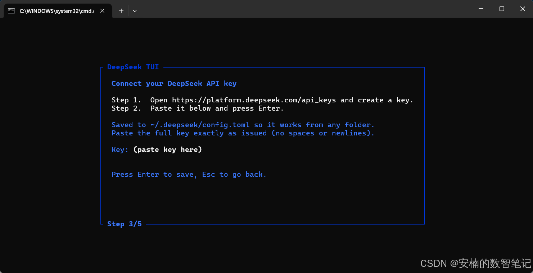This screenshot has height=273, width=533.
Task: Minimize the terminal window
Action: coord(481,9)
